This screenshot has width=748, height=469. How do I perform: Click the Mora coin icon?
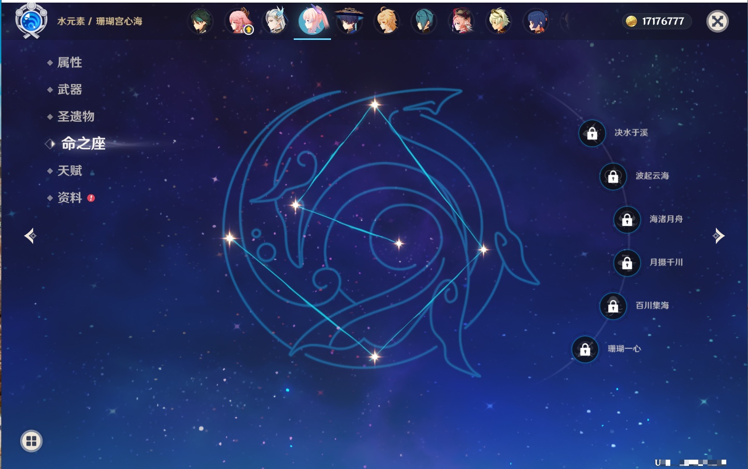631,21
